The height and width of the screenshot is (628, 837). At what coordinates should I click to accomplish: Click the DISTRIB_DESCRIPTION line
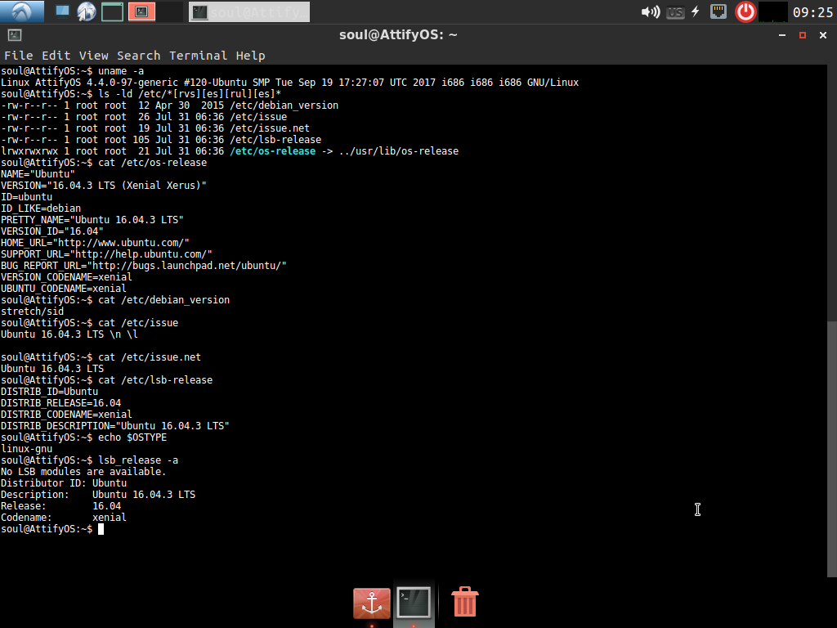click(x=114, y=426)
